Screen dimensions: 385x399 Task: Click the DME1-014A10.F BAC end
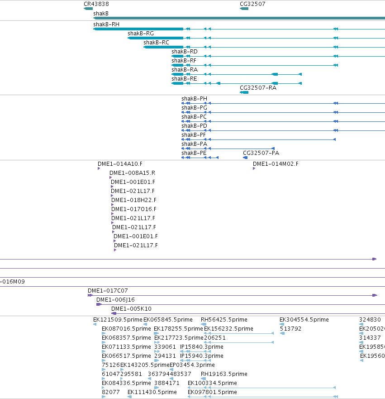coord(99,168)
